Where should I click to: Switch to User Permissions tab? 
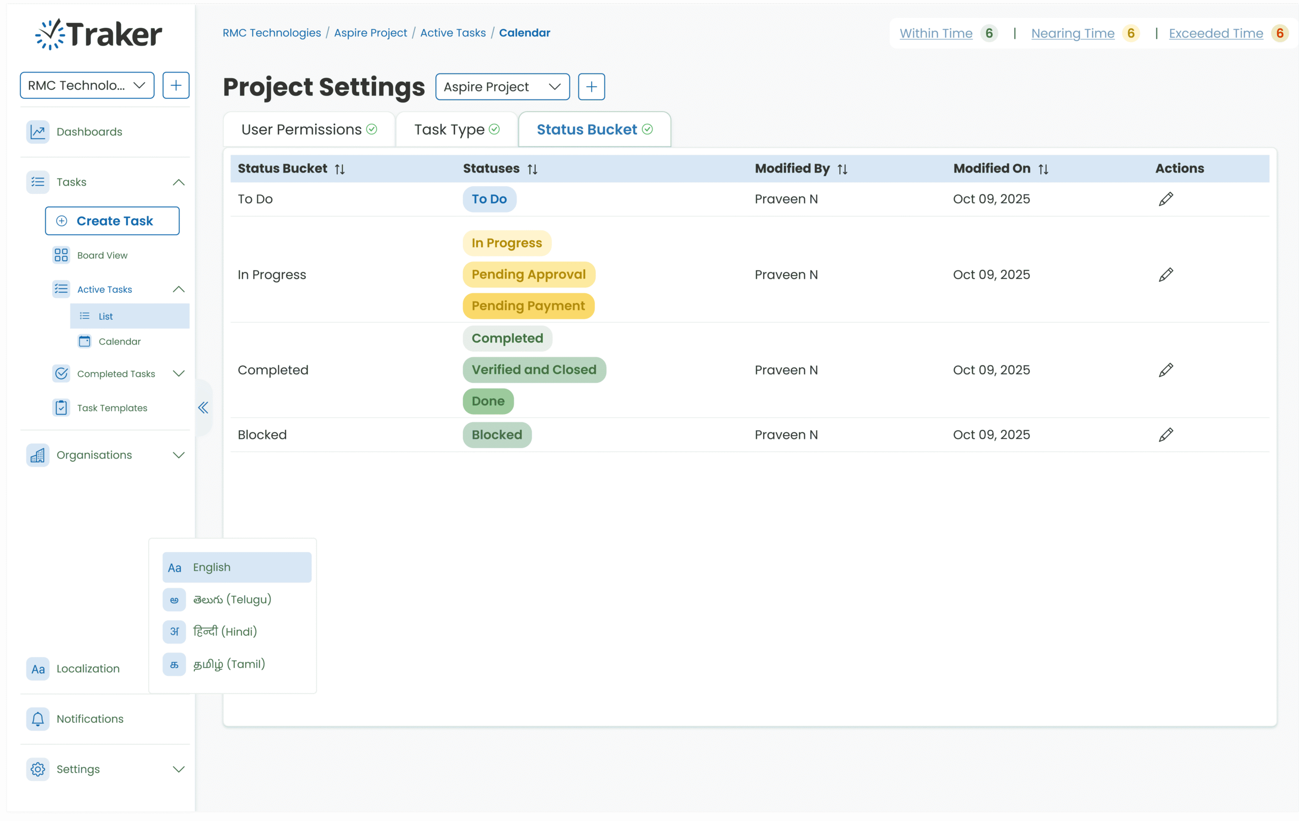click(x=309, y=129)
